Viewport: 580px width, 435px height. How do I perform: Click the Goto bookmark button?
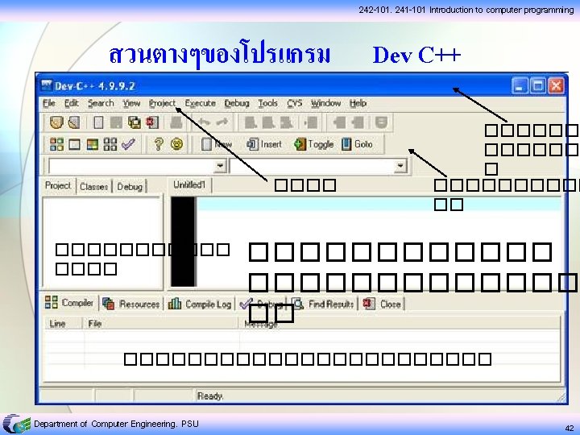[357, 144]
